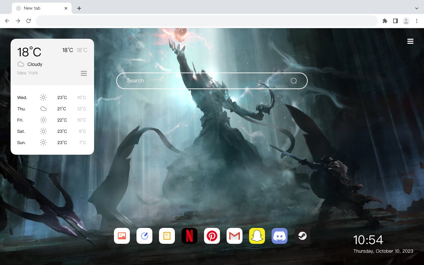Click the Sun. forecast row label
Viewport: 424px width, 265px height.
tap(22, 143)
